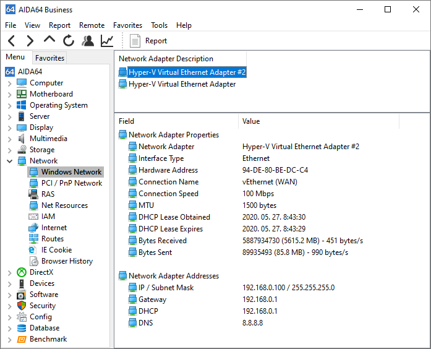Image resolution: width=431 pixels, height=349 pixels.
Task: Collapse the Network tree node
Action: click(x=10, y=161)
